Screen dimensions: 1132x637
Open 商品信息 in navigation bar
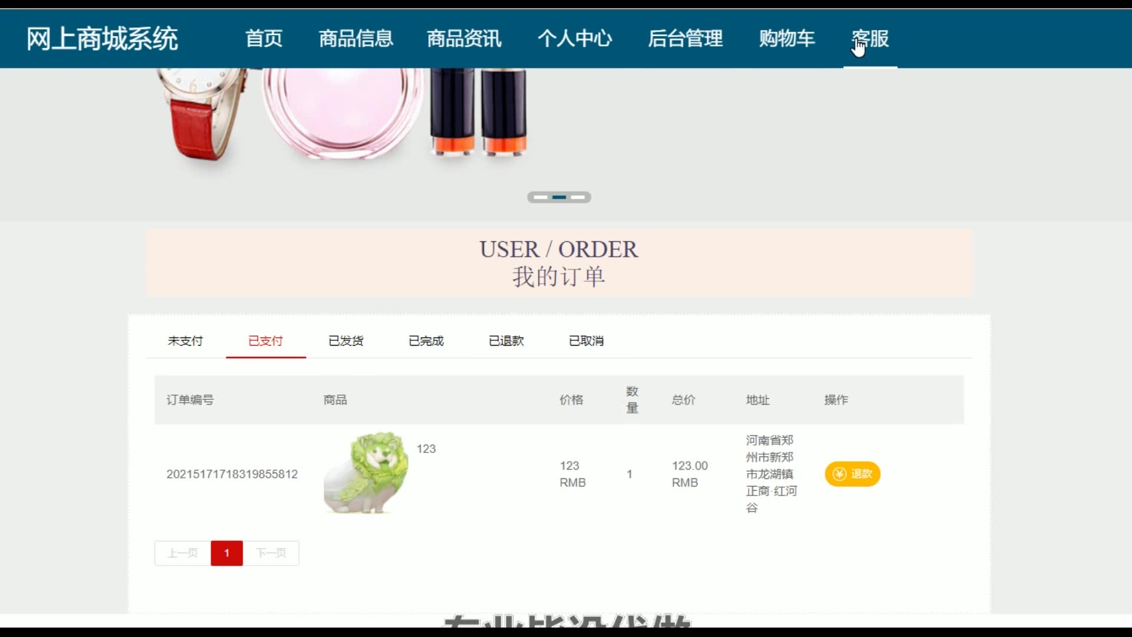click(356, 39)
